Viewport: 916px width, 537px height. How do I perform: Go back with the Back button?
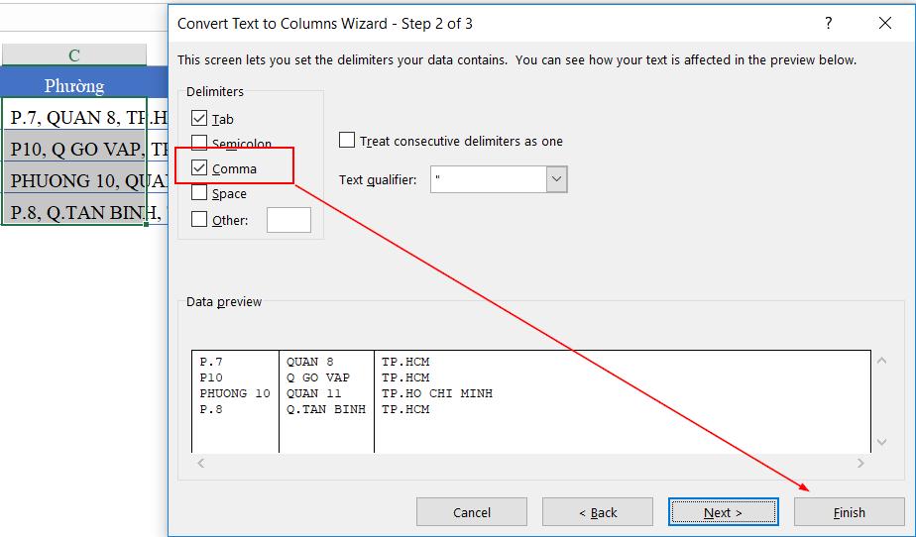(598, 512)
